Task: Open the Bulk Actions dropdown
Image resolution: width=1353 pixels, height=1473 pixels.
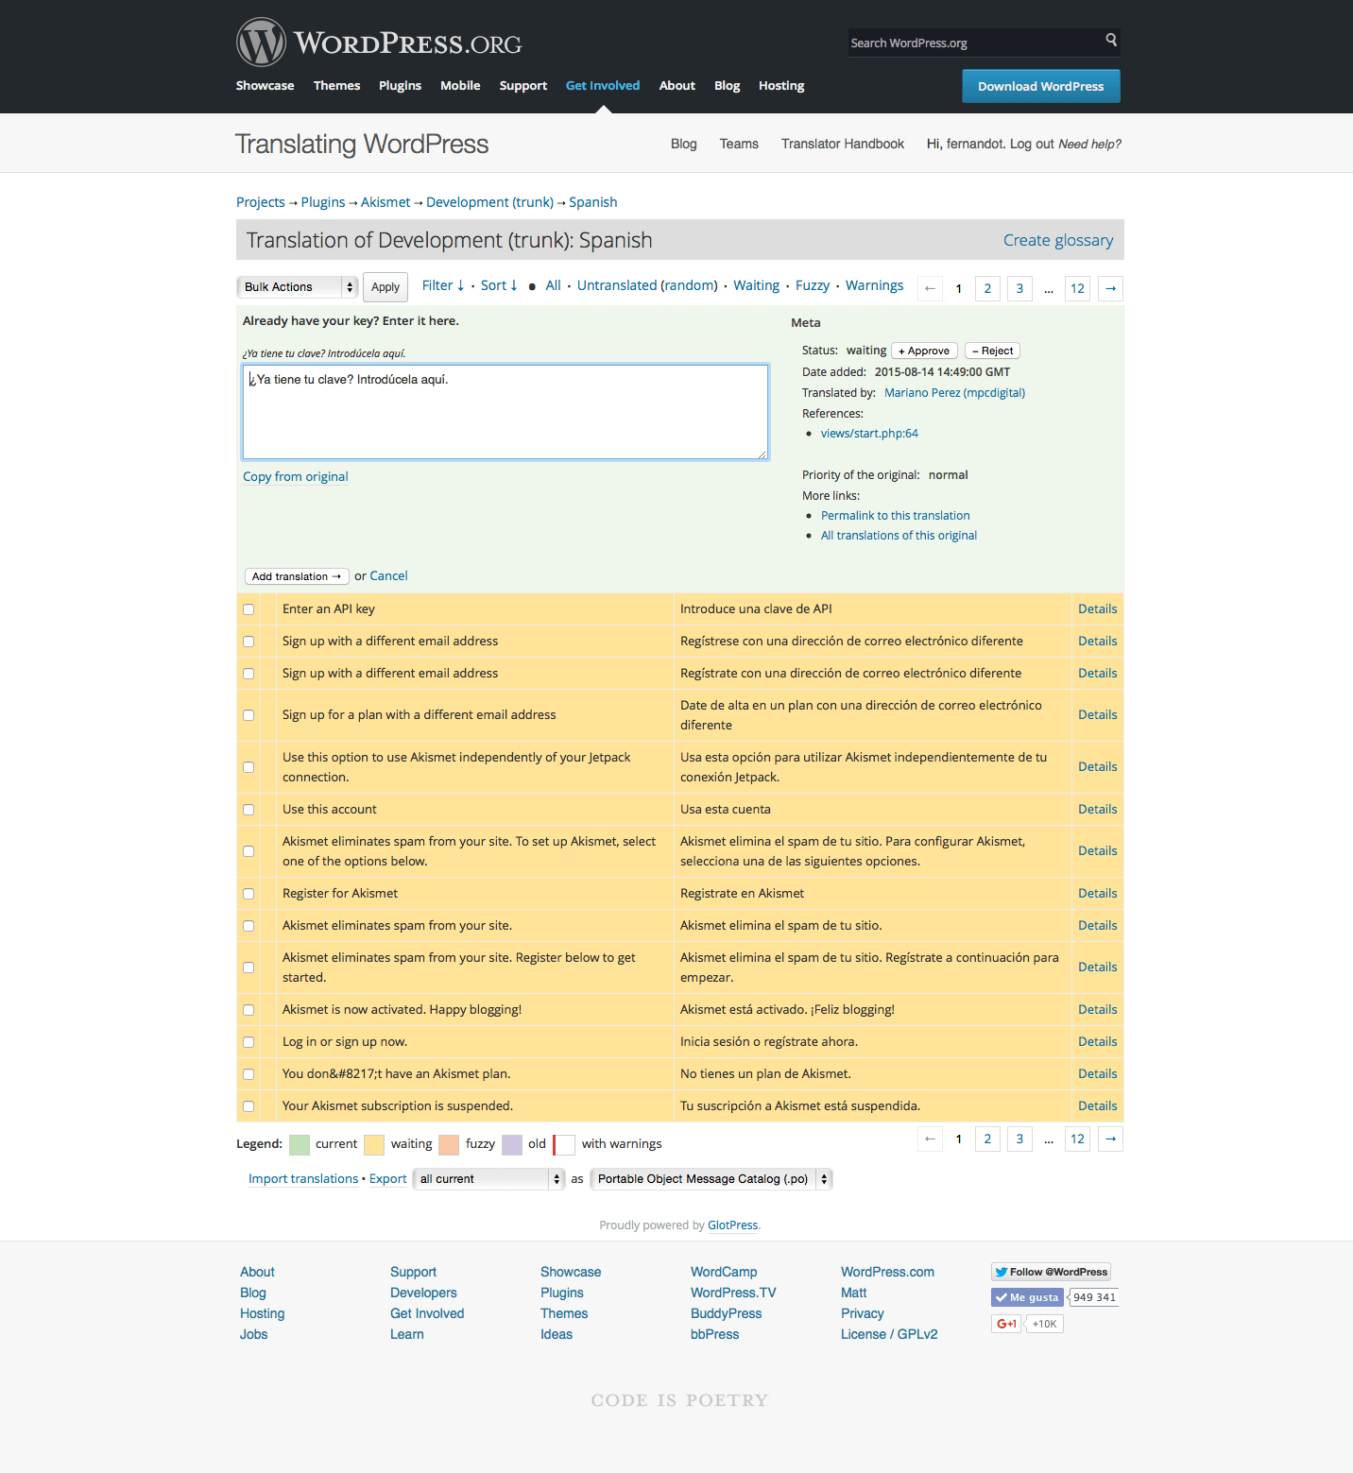Action: [297, 287]
